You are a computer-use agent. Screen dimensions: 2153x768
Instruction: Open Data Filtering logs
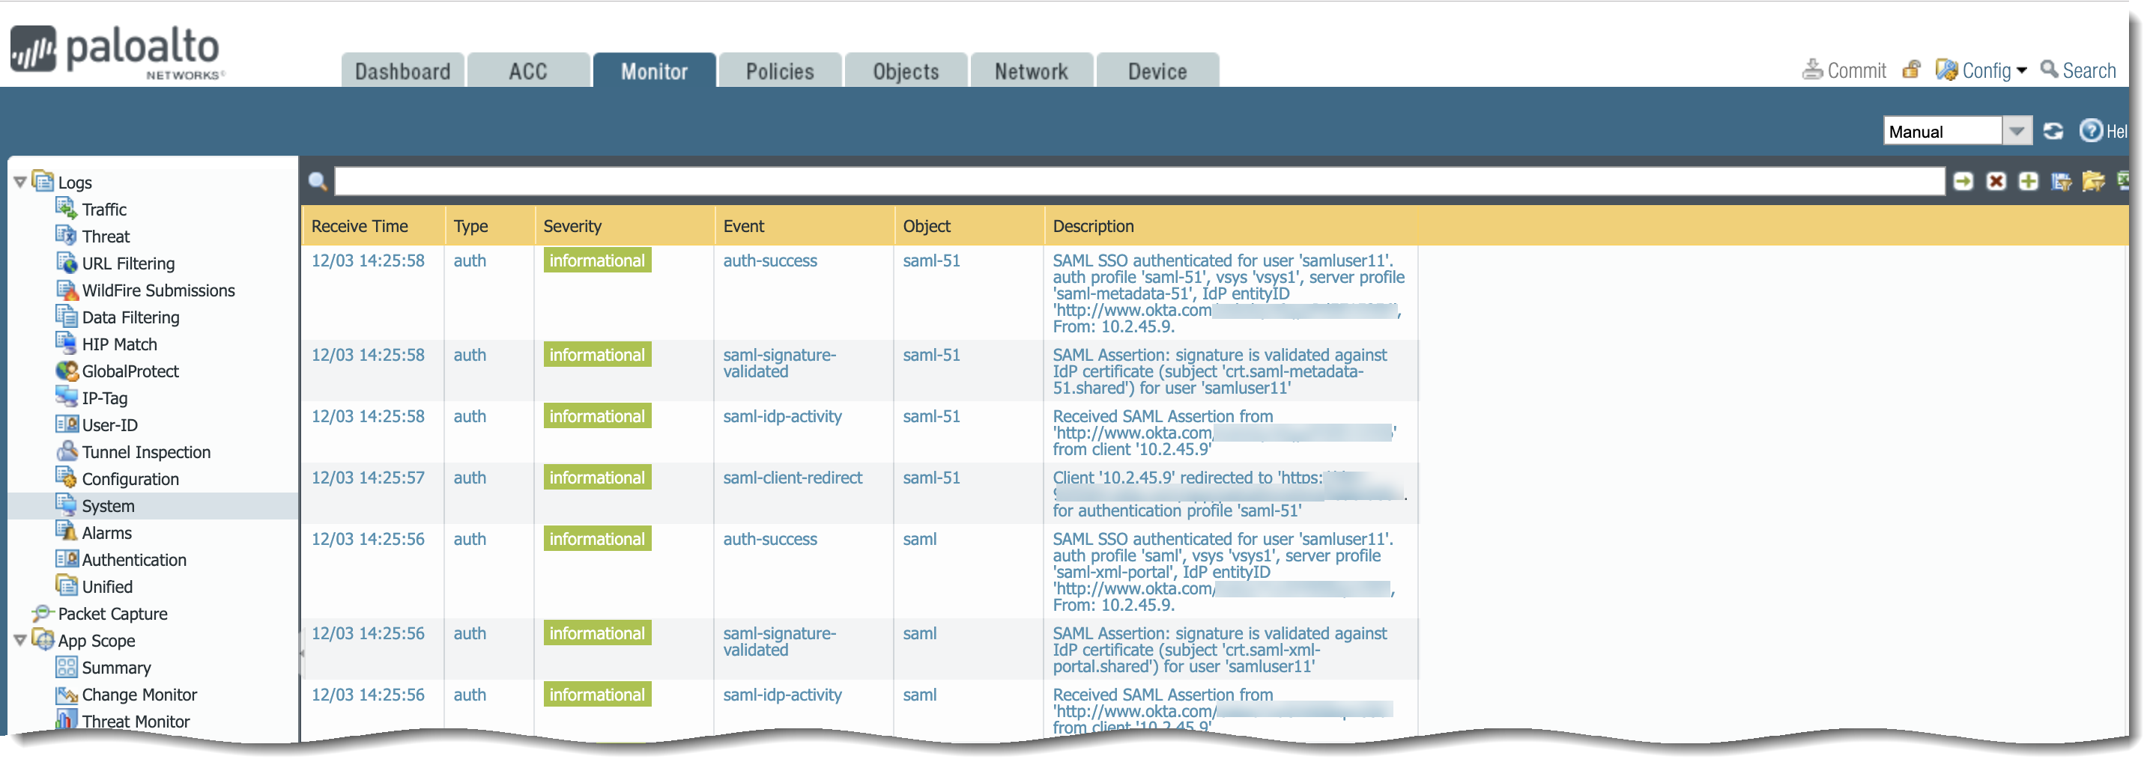point(130,317)
